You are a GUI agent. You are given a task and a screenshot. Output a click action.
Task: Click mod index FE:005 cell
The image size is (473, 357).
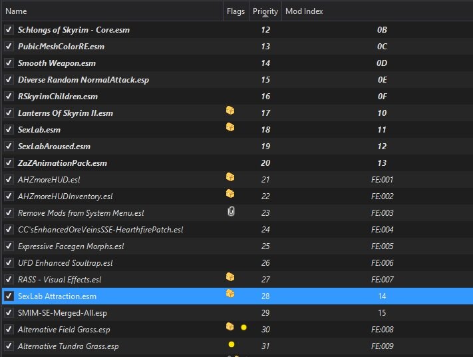pos(382,246)
